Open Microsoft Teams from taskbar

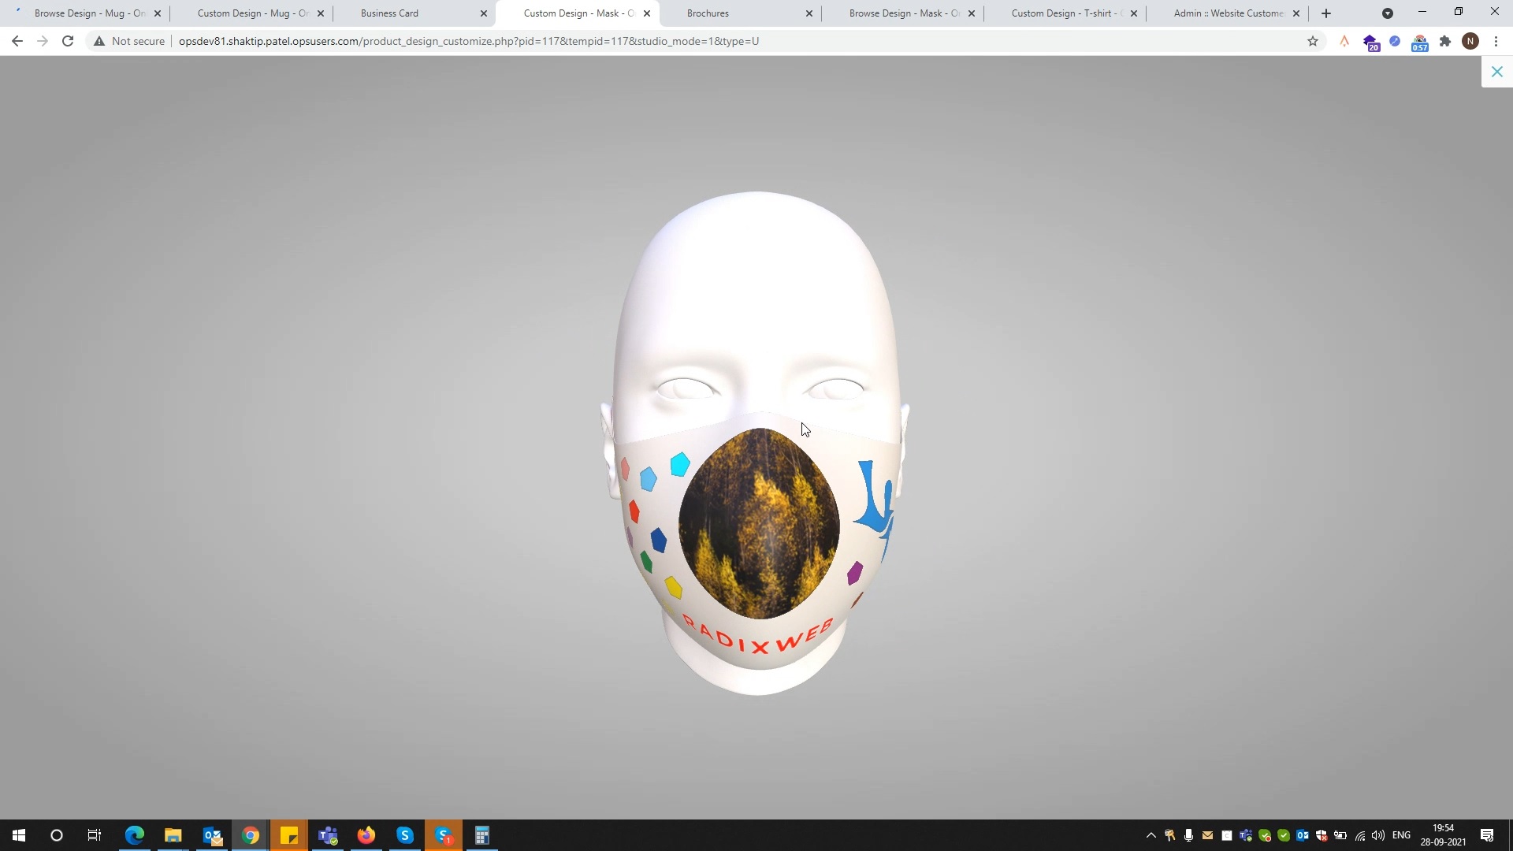tap(328, 835)
